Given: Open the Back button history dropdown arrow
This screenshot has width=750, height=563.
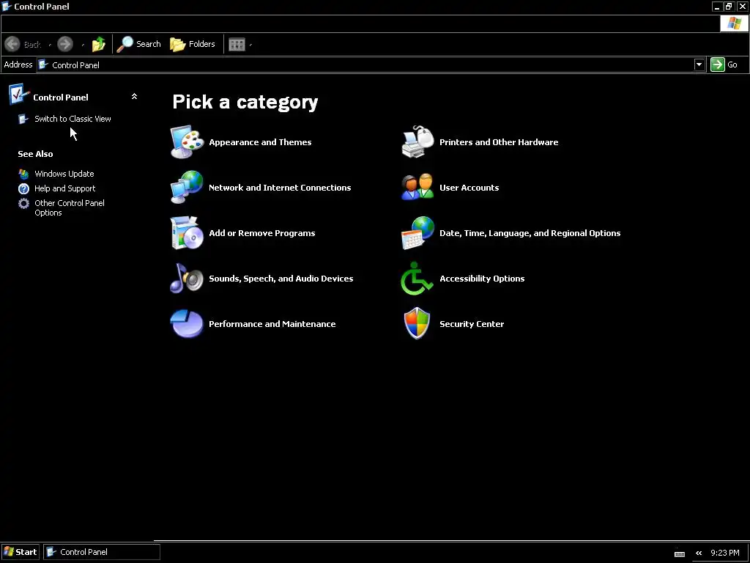Looking at the screenshot, I should [50, 45].
